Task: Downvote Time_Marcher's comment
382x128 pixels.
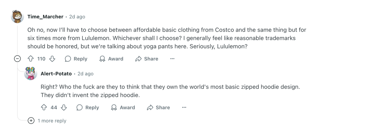Action: 52,59
